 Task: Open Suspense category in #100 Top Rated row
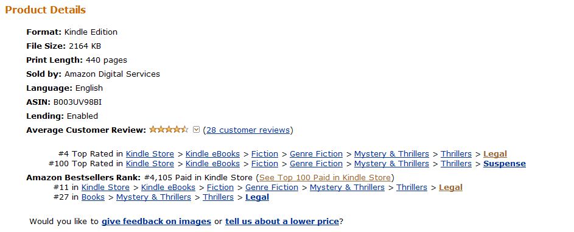(x=505, y=164)
